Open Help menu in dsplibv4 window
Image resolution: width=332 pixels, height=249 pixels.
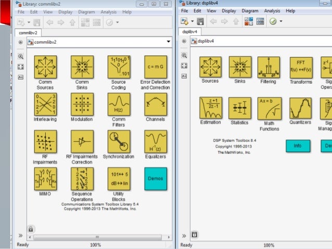tap(290, 11)
